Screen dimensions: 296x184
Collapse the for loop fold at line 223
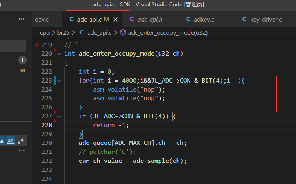click(x=59, y=81)
